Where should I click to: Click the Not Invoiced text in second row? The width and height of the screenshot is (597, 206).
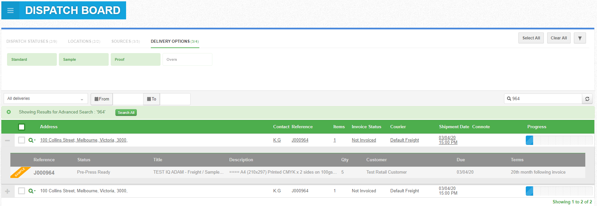tap(364, 191)
